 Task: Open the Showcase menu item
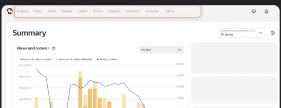[152, 11]
